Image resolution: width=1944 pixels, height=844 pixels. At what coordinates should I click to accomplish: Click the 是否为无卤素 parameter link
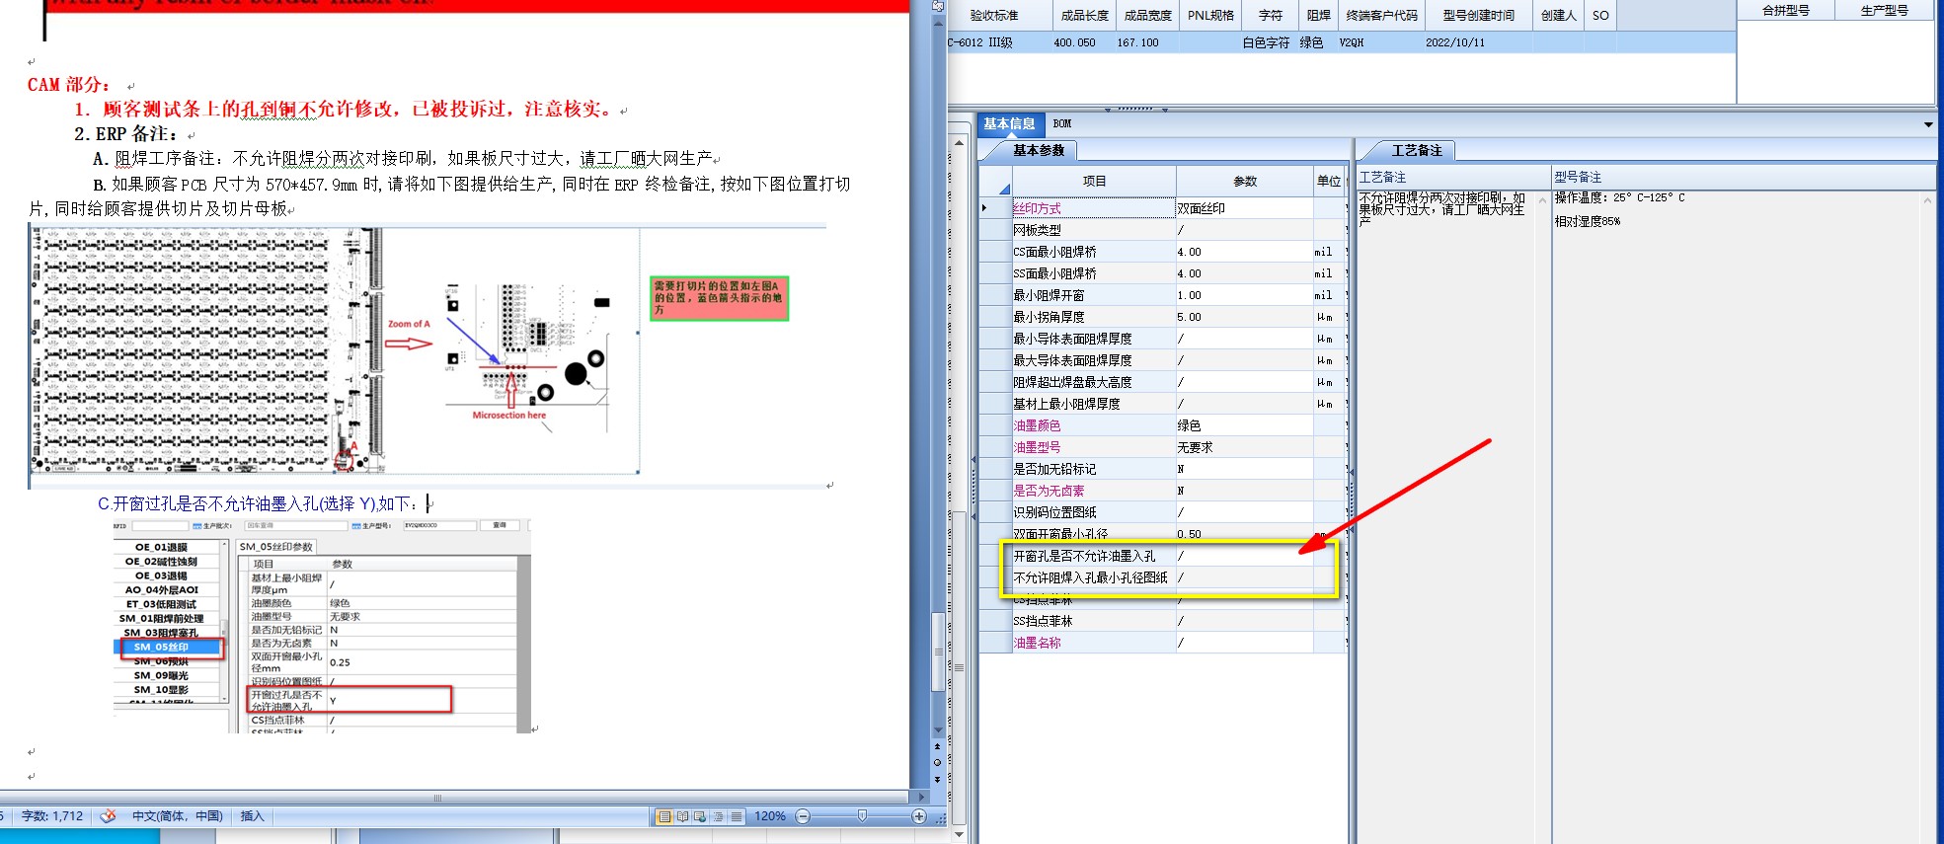(x=1049, y=491)
